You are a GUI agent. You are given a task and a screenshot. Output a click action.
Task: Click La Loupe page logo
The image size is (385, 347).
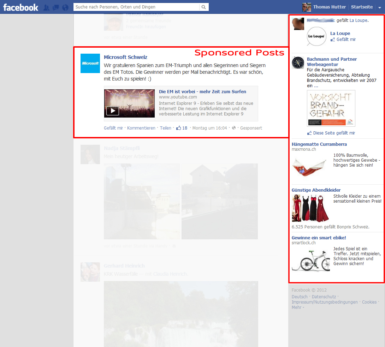coord(316,36)
